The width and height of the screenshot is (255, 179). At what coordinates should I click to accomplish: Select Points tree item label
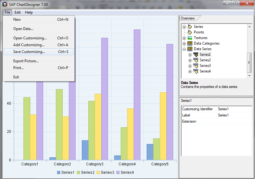pos(199,32)
